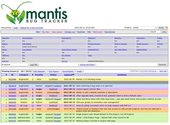Open My View in the navigation bar
Image resolution: width=170 pixels, height=125 pixels.
46,32
